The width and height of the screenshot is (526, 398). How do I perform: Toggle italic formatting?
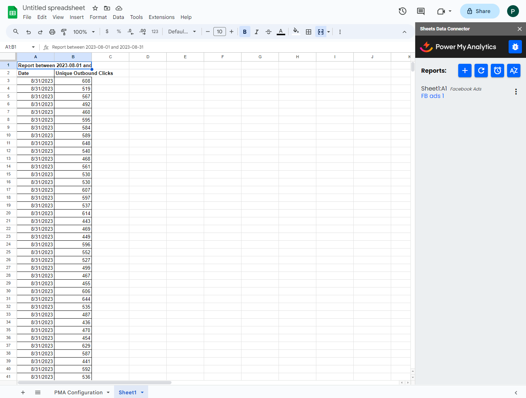256,32
